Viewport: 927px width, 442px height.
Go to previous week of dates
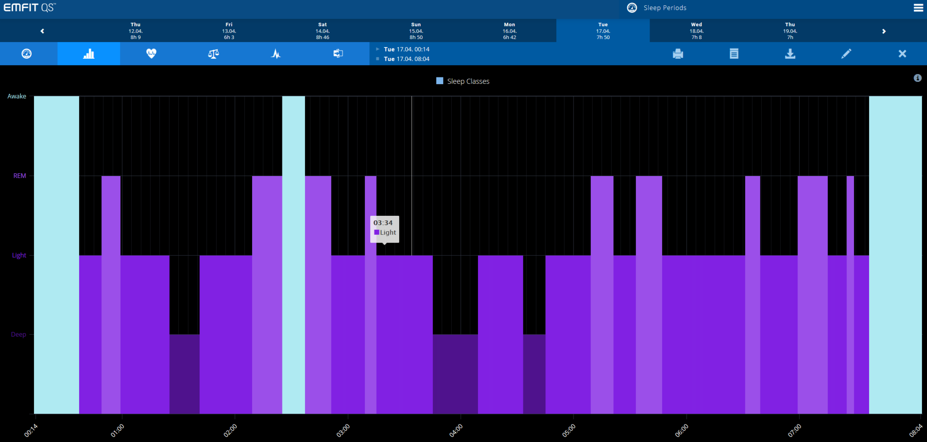(42, 31)
